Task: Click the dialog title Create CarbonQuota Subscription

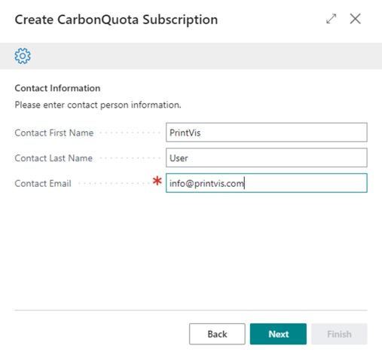Action: [x=116, y=20]
